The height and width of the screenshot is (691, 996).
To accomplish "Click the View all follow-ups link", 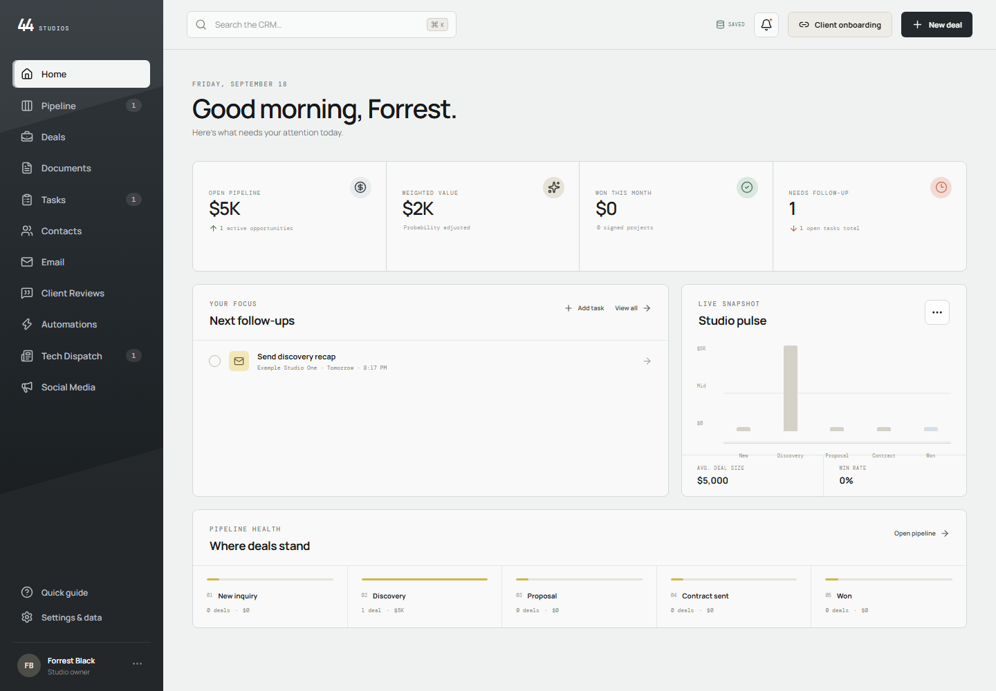I will click(633, 308).
